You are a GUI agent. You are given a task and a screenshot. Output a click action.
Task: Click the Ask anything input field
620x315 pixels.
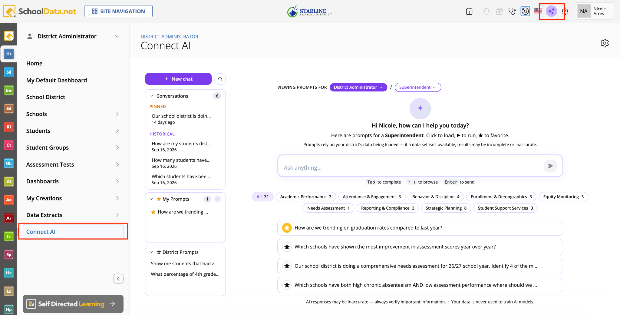click(x=412, y=166)
